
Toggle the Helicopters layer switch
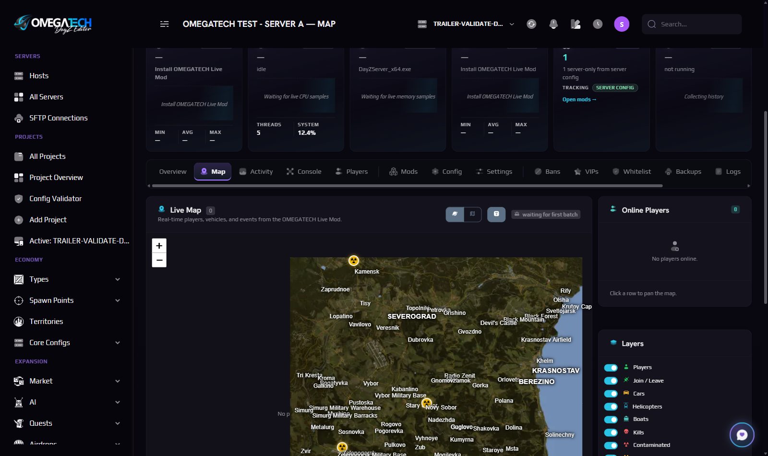click(x=611, y=407)
